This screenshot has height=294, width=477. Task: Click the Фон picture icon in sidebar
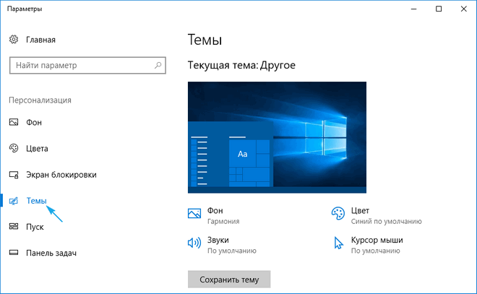(x=14, y=123)
